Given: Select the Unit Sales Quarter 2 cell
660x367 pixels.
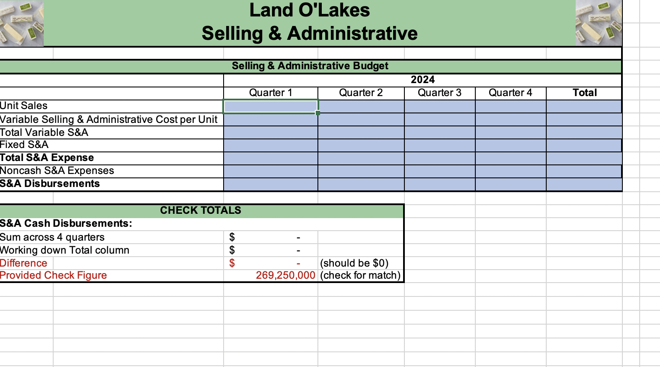Looking at the screenshot, I should pyautogui.click(x=361, y=106).
